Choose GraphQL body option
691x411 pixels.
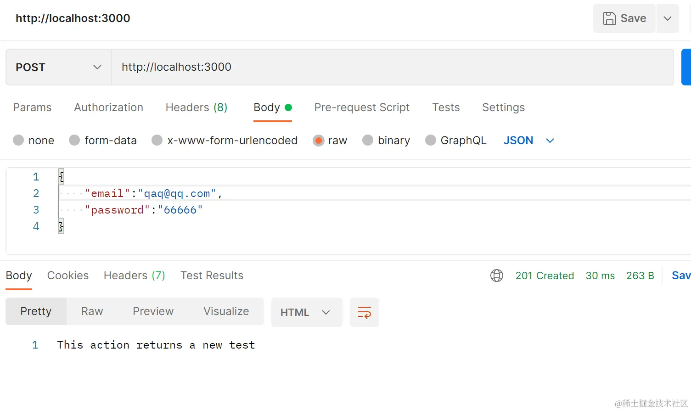point(431,141)
